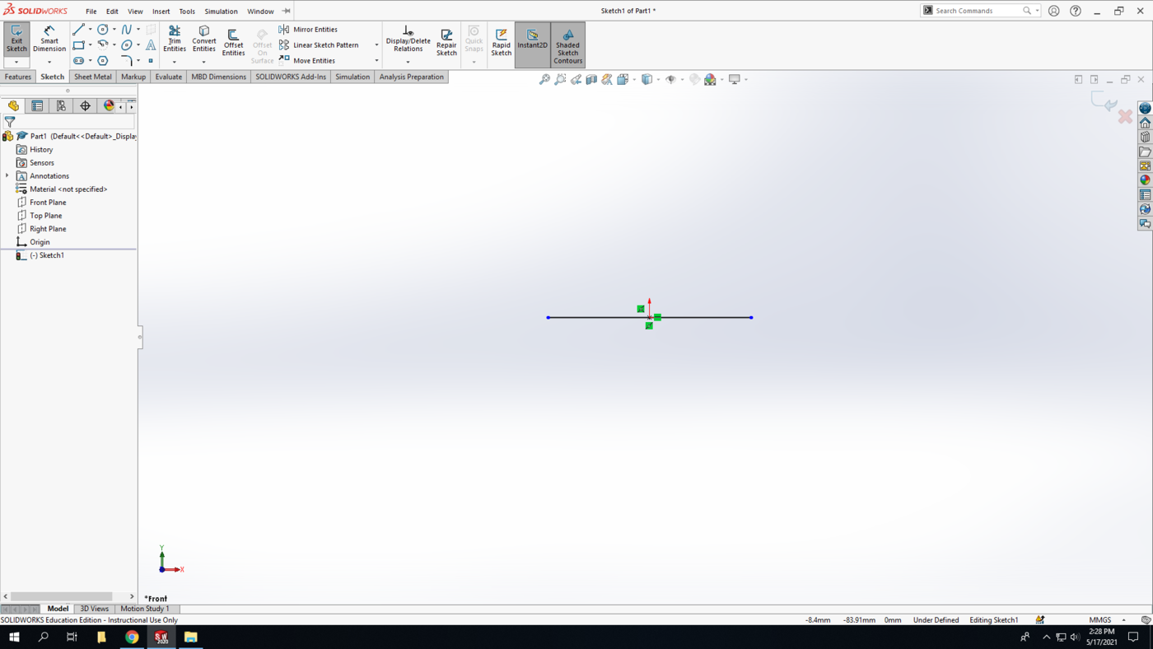Open File Explorer from the taskbar
1153x649 pixels.
click(190, 637)
